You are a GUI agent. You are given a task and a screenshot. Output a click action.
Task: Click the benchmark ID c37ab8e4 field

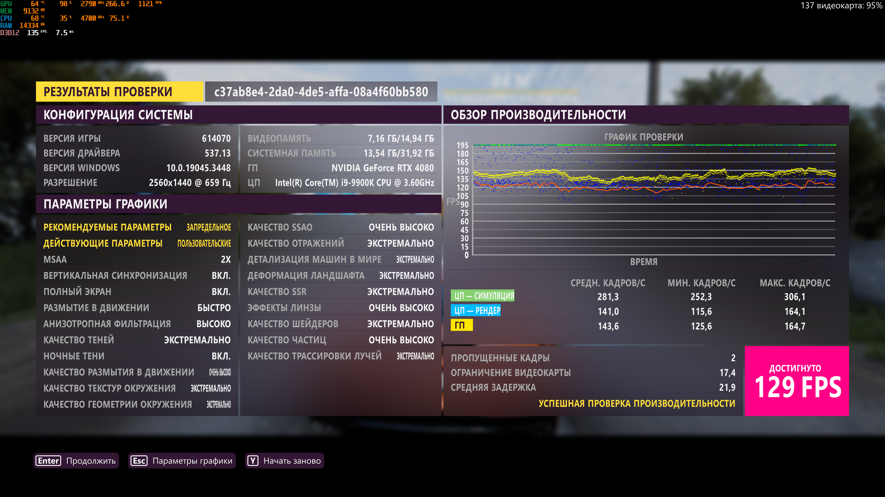tap(321, 92)
